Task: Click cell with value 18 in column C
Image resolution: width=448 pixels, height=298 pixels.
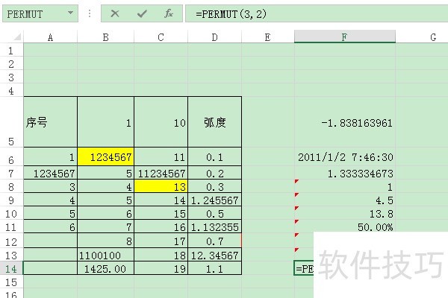Action: coord(161,255)
